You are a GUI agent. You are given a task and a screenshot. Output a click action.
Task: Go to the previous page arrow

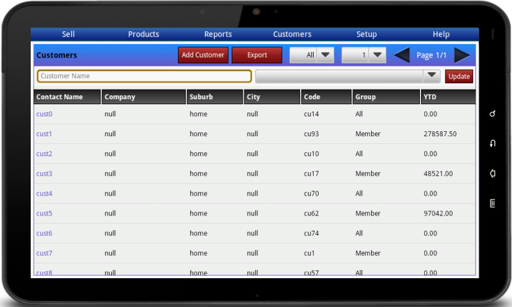pos(402,55)
